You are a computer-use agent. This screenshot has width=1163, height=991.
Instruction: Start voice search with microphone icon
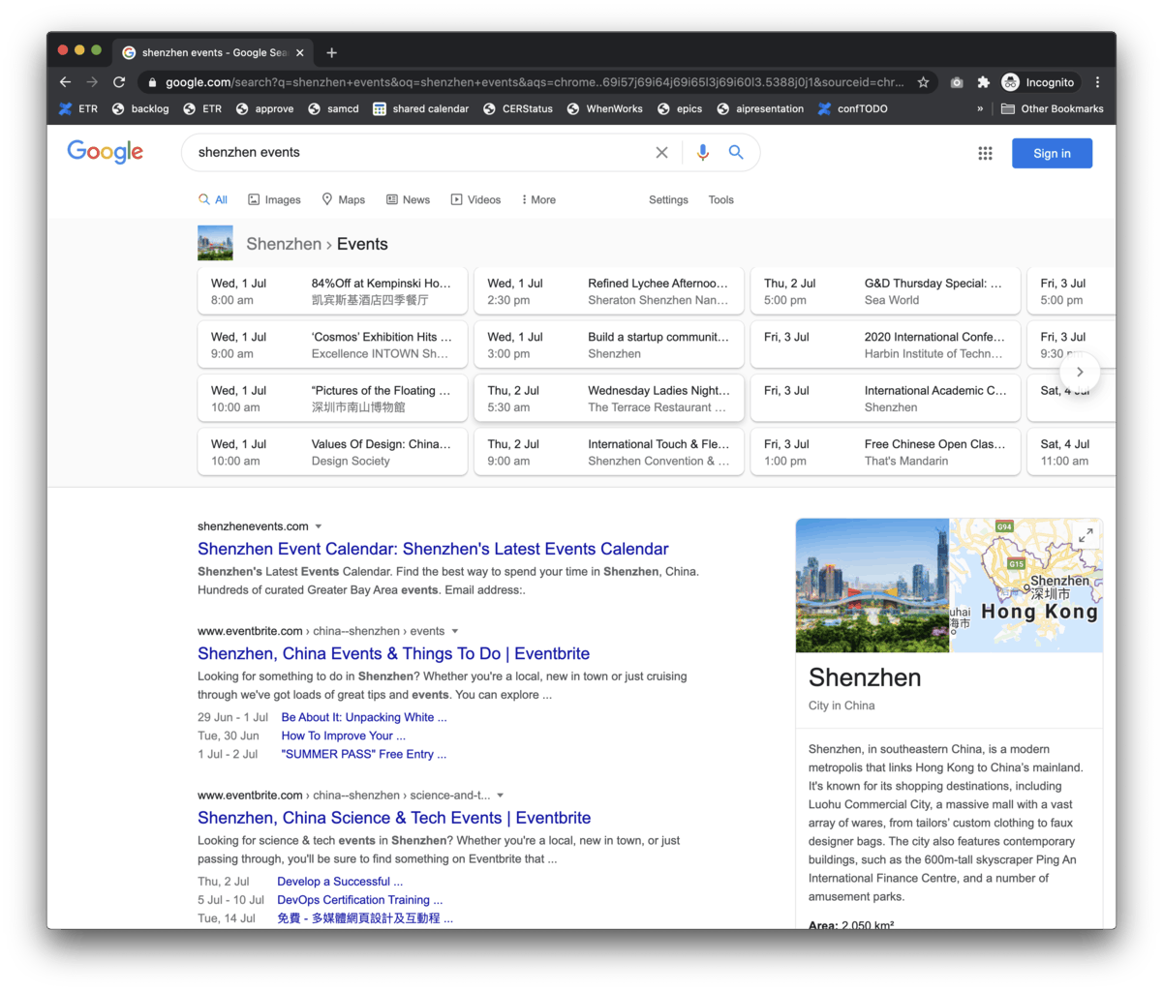click(x=703, y=152)
